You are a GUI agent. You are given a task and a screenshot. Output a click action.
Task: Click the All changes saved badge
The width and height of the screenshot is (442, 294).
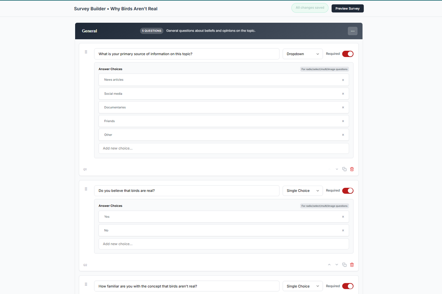point(310,8)
